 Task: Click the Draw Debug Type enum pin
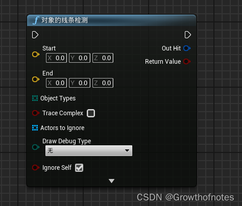(x=36, y=147)
